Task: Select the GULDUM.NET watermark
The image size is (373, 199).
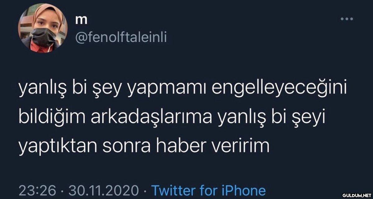Action: [357, 195]
